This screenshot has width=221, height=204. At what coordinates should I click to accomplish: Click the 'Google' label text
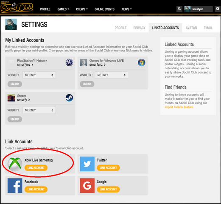101,182
